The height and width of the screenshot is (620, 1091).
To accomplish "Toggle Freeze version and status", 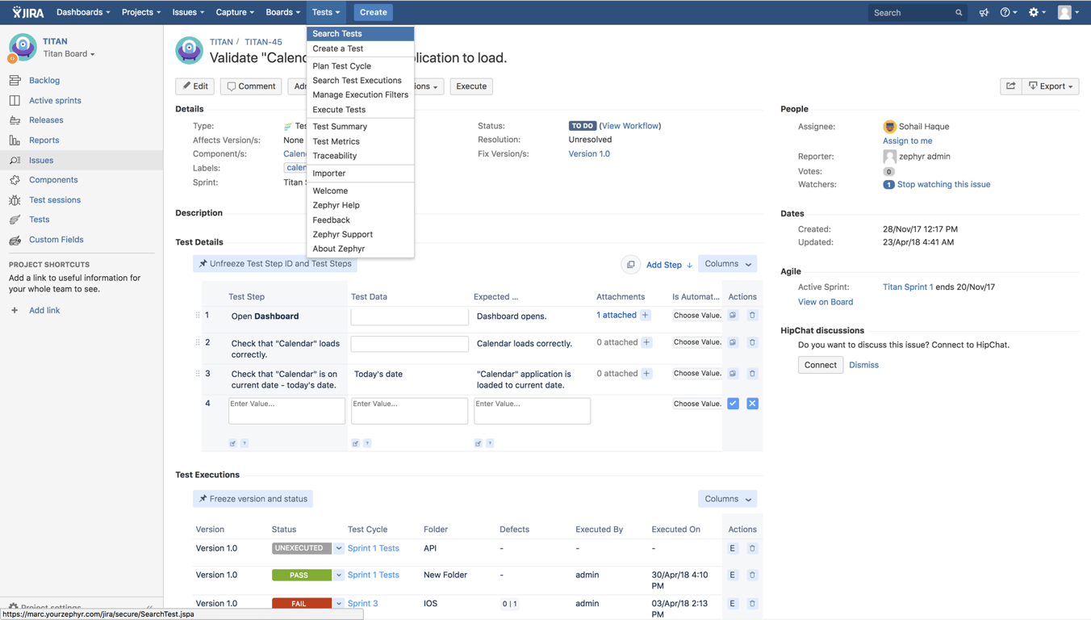I will pos(253,499).
